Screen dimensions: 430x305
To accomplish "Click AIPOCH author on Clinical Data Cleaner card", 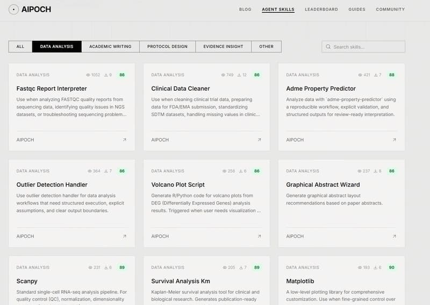I will tap(160, 140).
